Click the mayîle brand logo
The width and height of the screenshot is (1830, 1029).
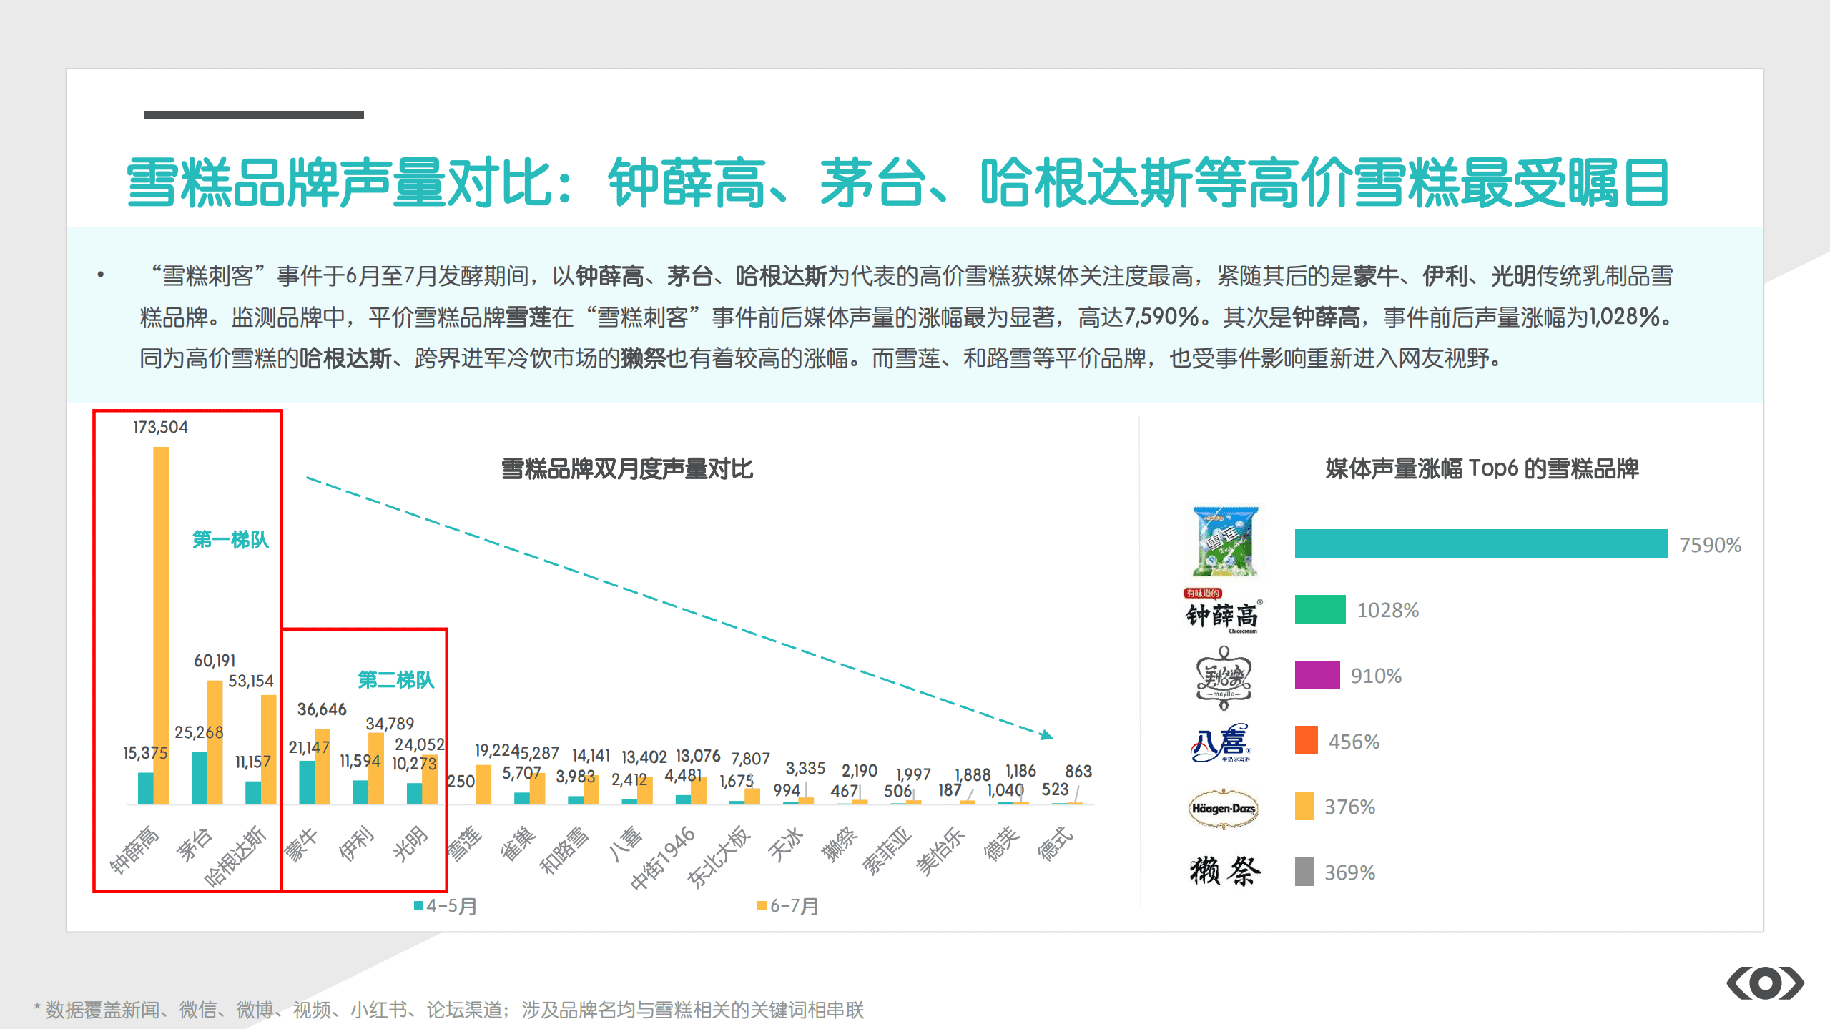[1223, 678]
